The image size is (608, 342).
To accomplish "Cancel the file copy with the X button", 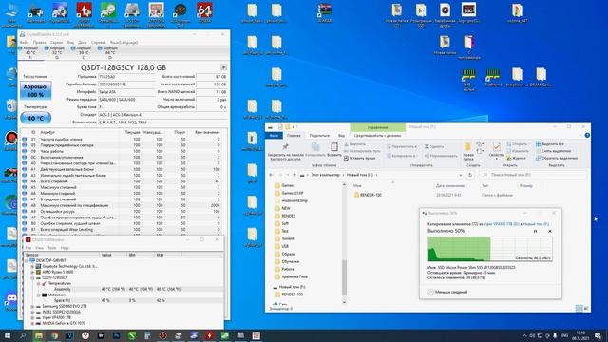I will click(x=549, y=231).
